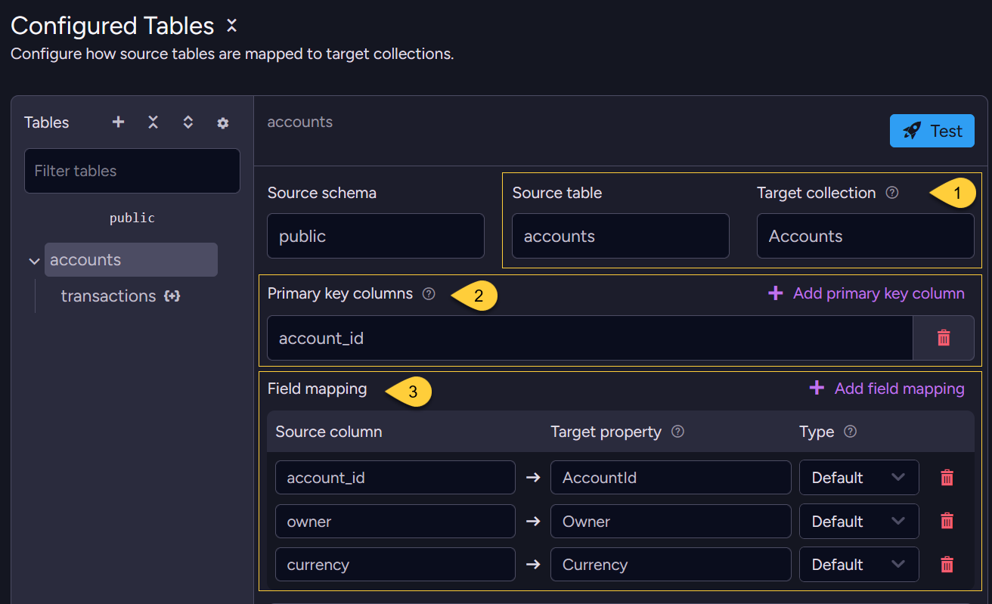Open Type dropdown for owner mapping
992x604 pixels.
(x=859, y=522)
